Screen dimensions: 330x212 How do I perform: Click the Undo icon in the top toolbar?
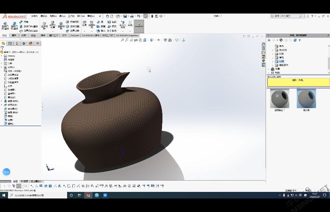click(x=139, y=16)
